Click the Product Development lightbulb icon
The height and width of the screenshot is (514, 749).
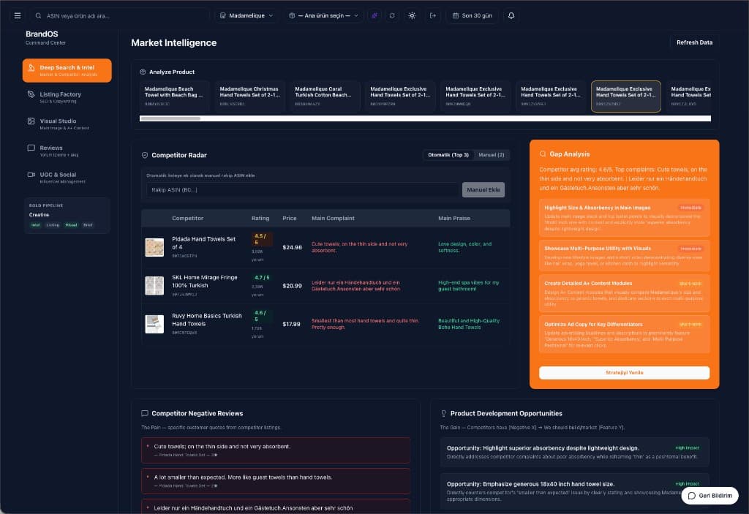pos(444,413)
